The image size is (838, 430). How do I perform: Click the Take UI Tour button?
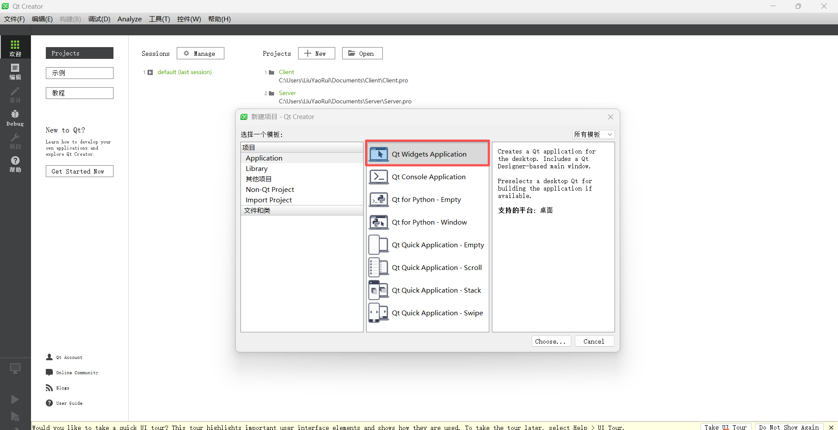725,427
